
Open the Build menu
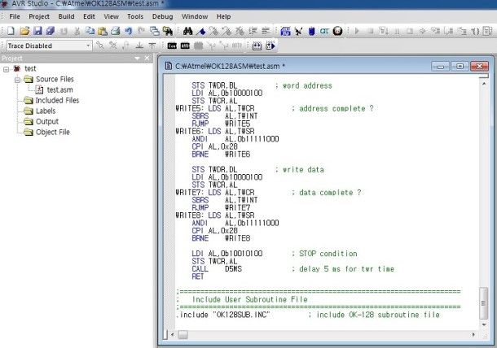click(66, 16)
